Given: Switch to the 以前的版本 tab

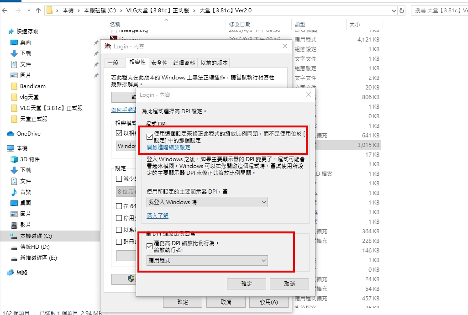Looking at the screenshot, I should click(214, 63).
